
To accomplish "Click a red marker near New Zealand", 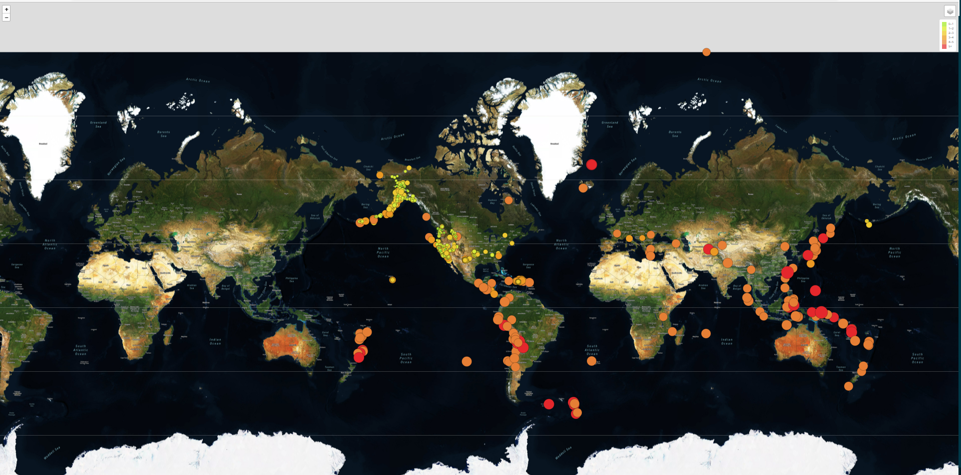I will (x=359, y=357).
